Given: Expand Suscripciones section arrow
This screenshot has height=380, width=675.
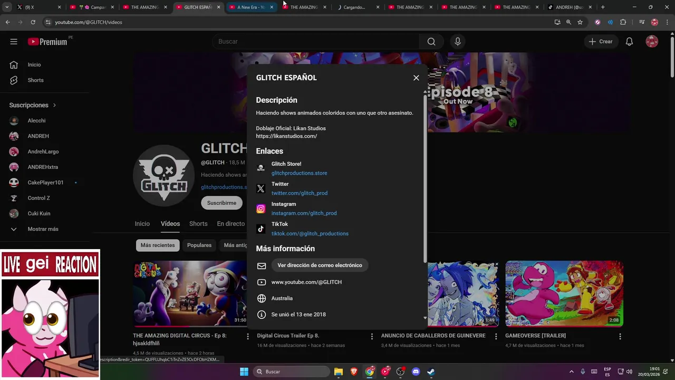Looking at the screenshot, I should pos(54,105).
